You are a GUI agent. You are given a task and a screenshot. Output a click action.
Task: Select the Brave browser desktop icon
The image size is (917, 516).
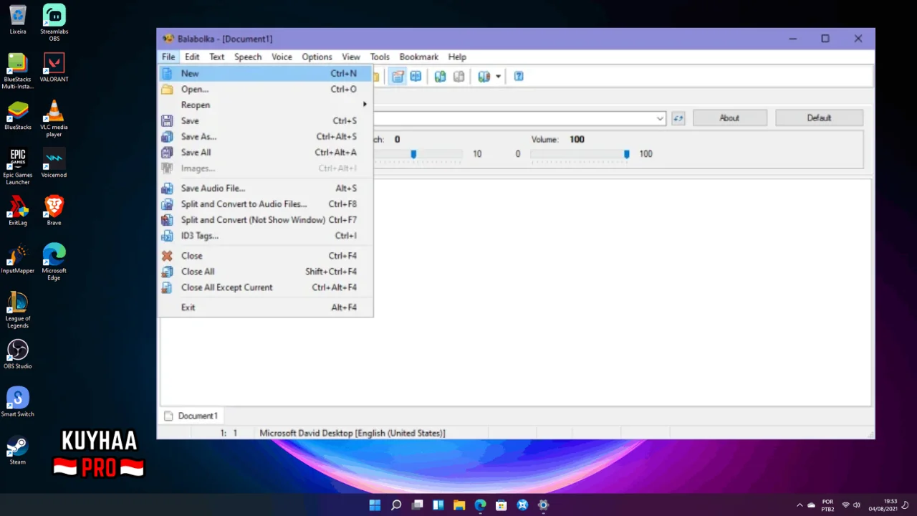[54, 211]
